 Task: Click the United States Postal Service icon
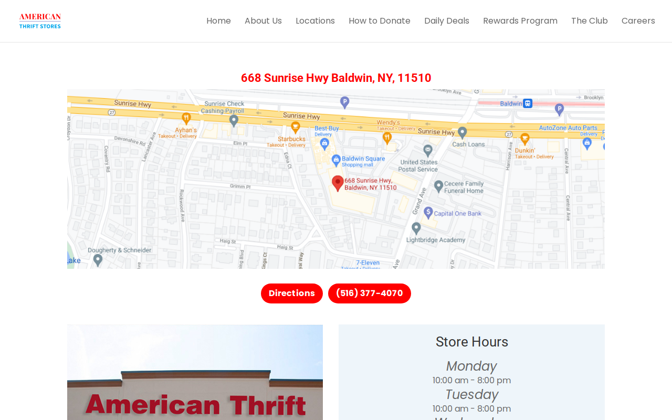428,151
